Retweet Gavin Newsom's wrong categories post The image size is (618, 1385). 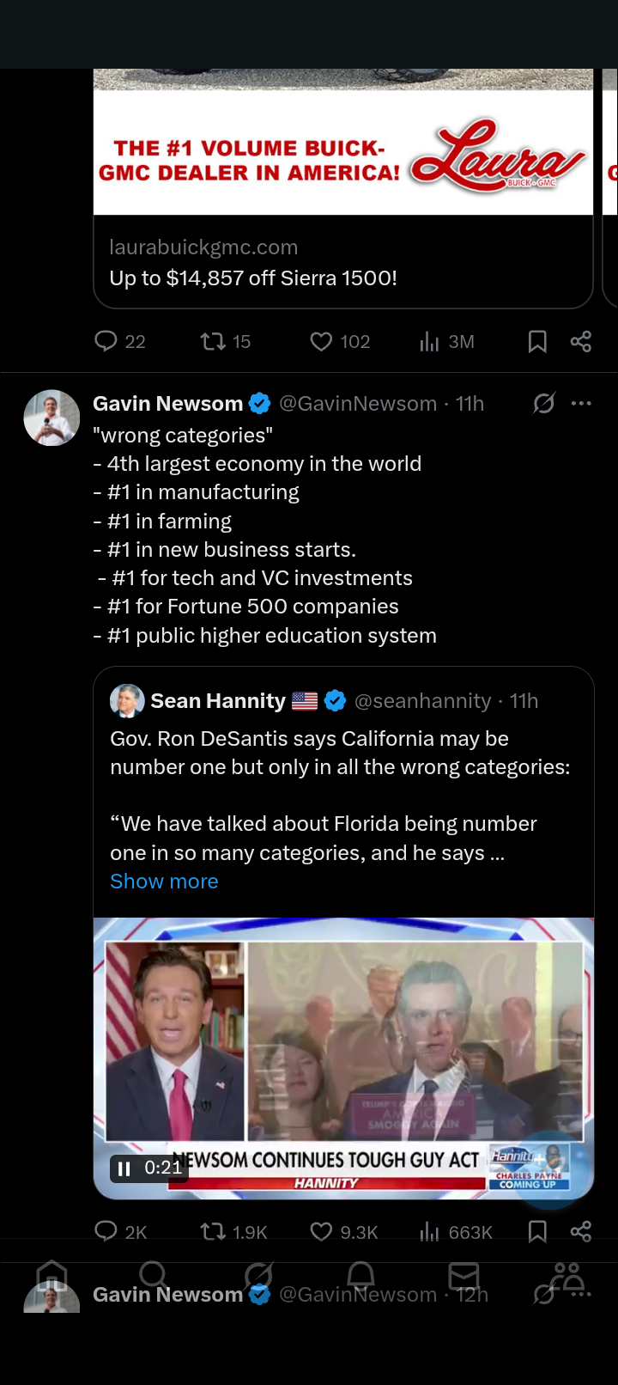213,1231
